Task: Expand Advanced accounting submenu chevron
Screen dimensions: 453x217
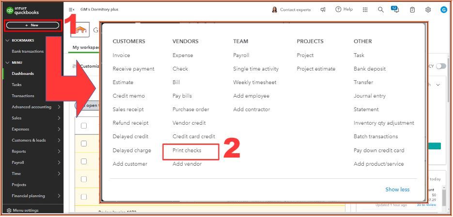Action: 59,107
